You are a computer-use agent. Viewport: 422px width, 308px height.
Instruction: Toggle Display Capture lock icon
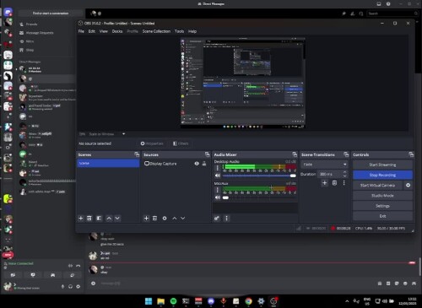(x=204, y=164)
